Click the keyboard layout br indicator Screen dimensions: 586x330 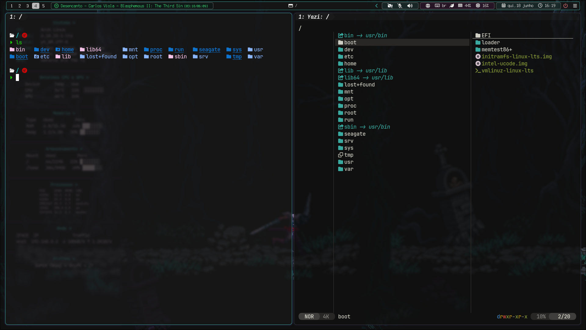tap(440, 6)
